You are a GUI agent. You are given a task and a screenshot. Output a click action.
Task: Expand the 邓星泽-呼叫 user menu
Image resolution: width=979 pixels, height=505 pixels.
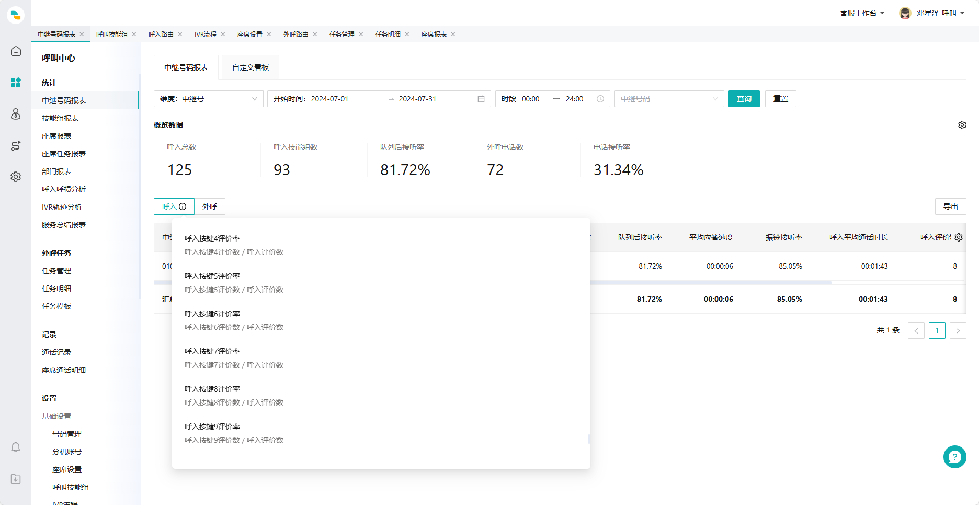(x=940, y=13)
